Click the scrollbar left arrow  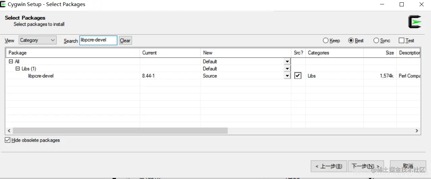click(x=9, y=131)
